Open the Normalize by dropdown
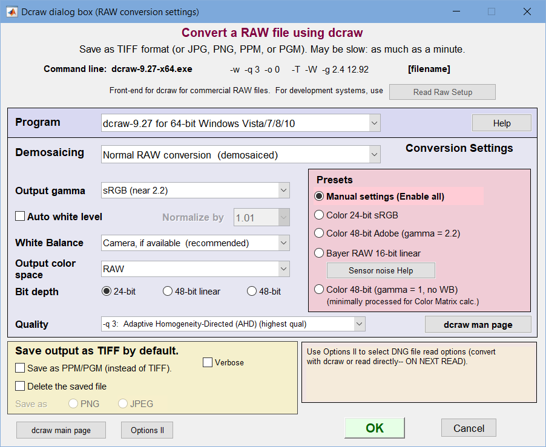The height and width of the screenshot is (447, 546). [261, 217]
